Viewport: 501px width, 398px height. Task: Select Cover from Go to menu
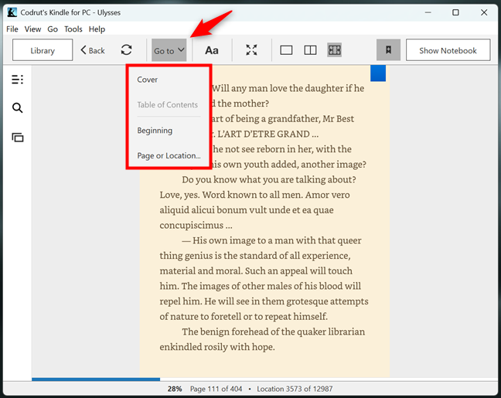pos(148,80)
